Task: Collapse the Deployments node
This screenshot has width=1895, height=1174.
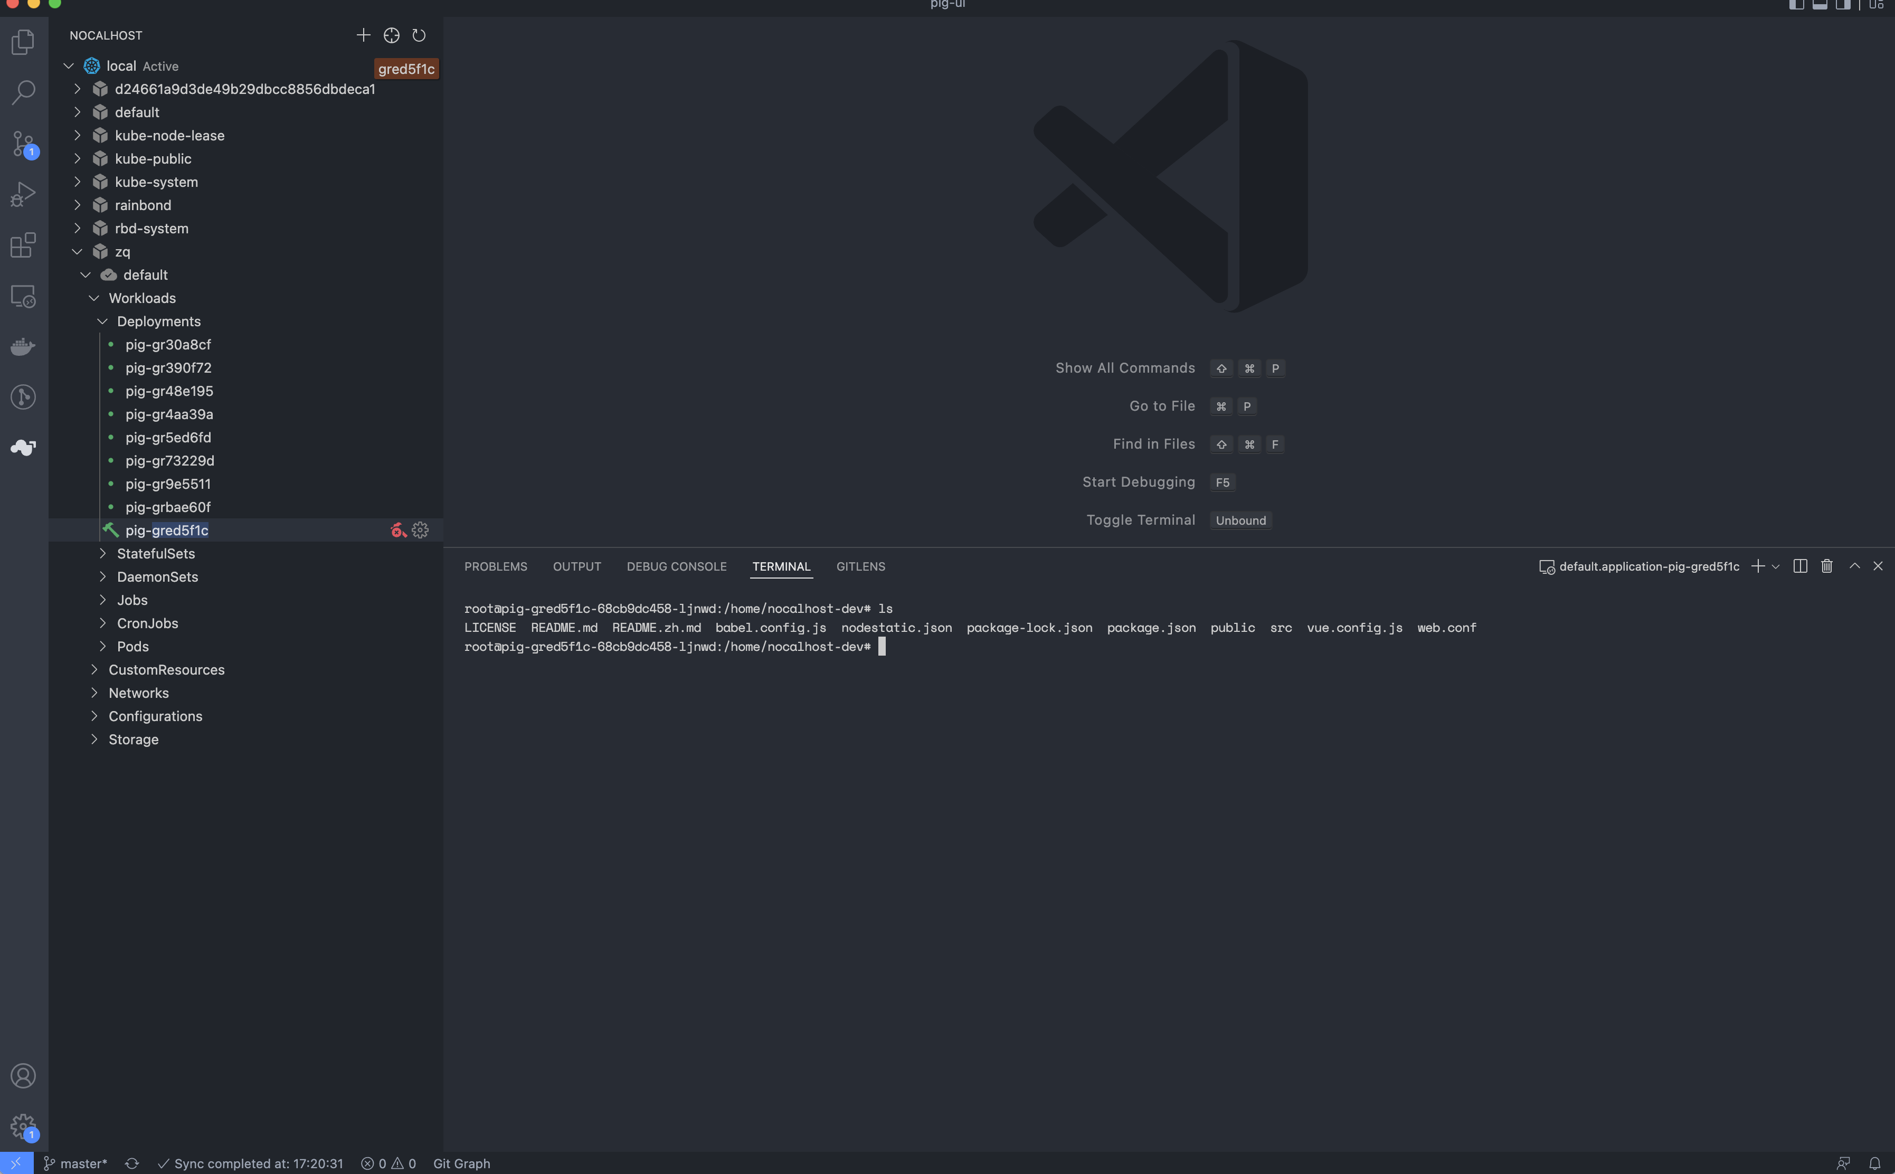Action: pyautogui.click(x=102, y=321)
